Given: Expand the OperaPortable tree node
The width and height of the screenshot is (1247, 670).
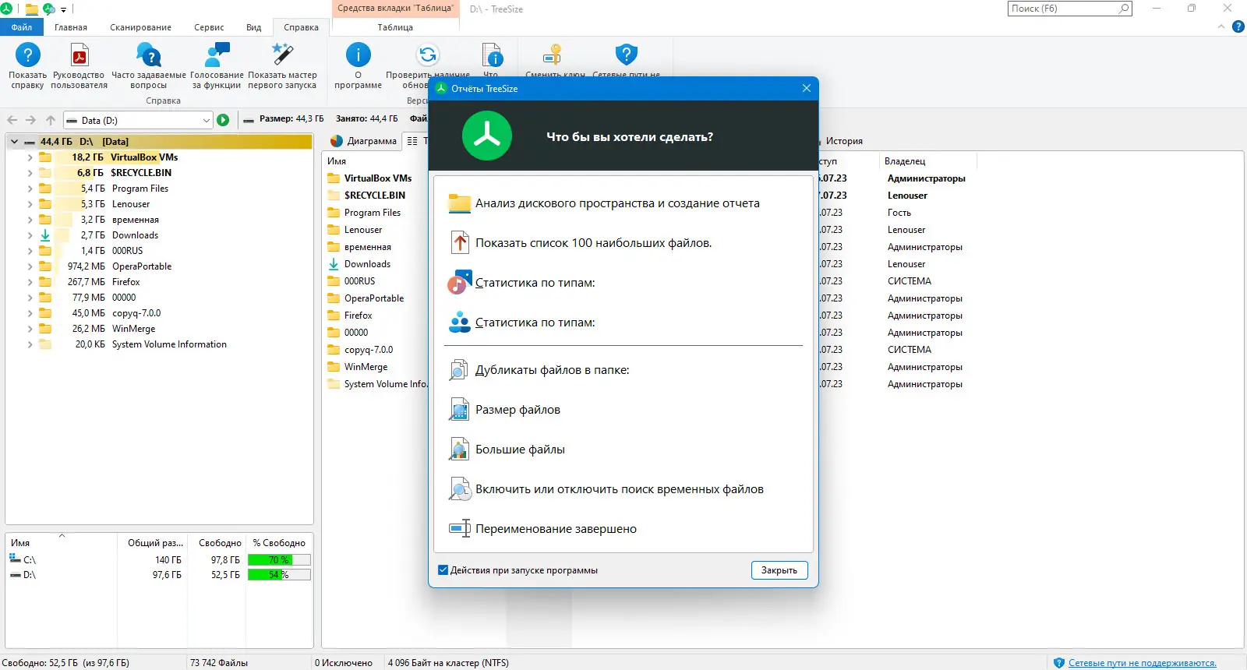Looking at the screenshot, I should coord(30,266).
